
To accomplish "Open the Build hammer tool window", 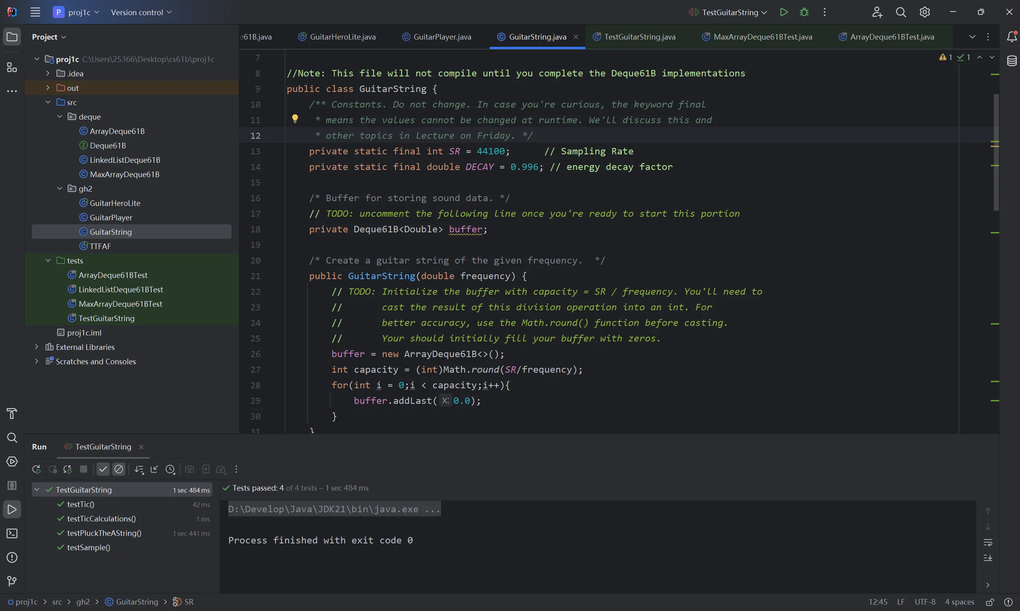I will (12, 413).
